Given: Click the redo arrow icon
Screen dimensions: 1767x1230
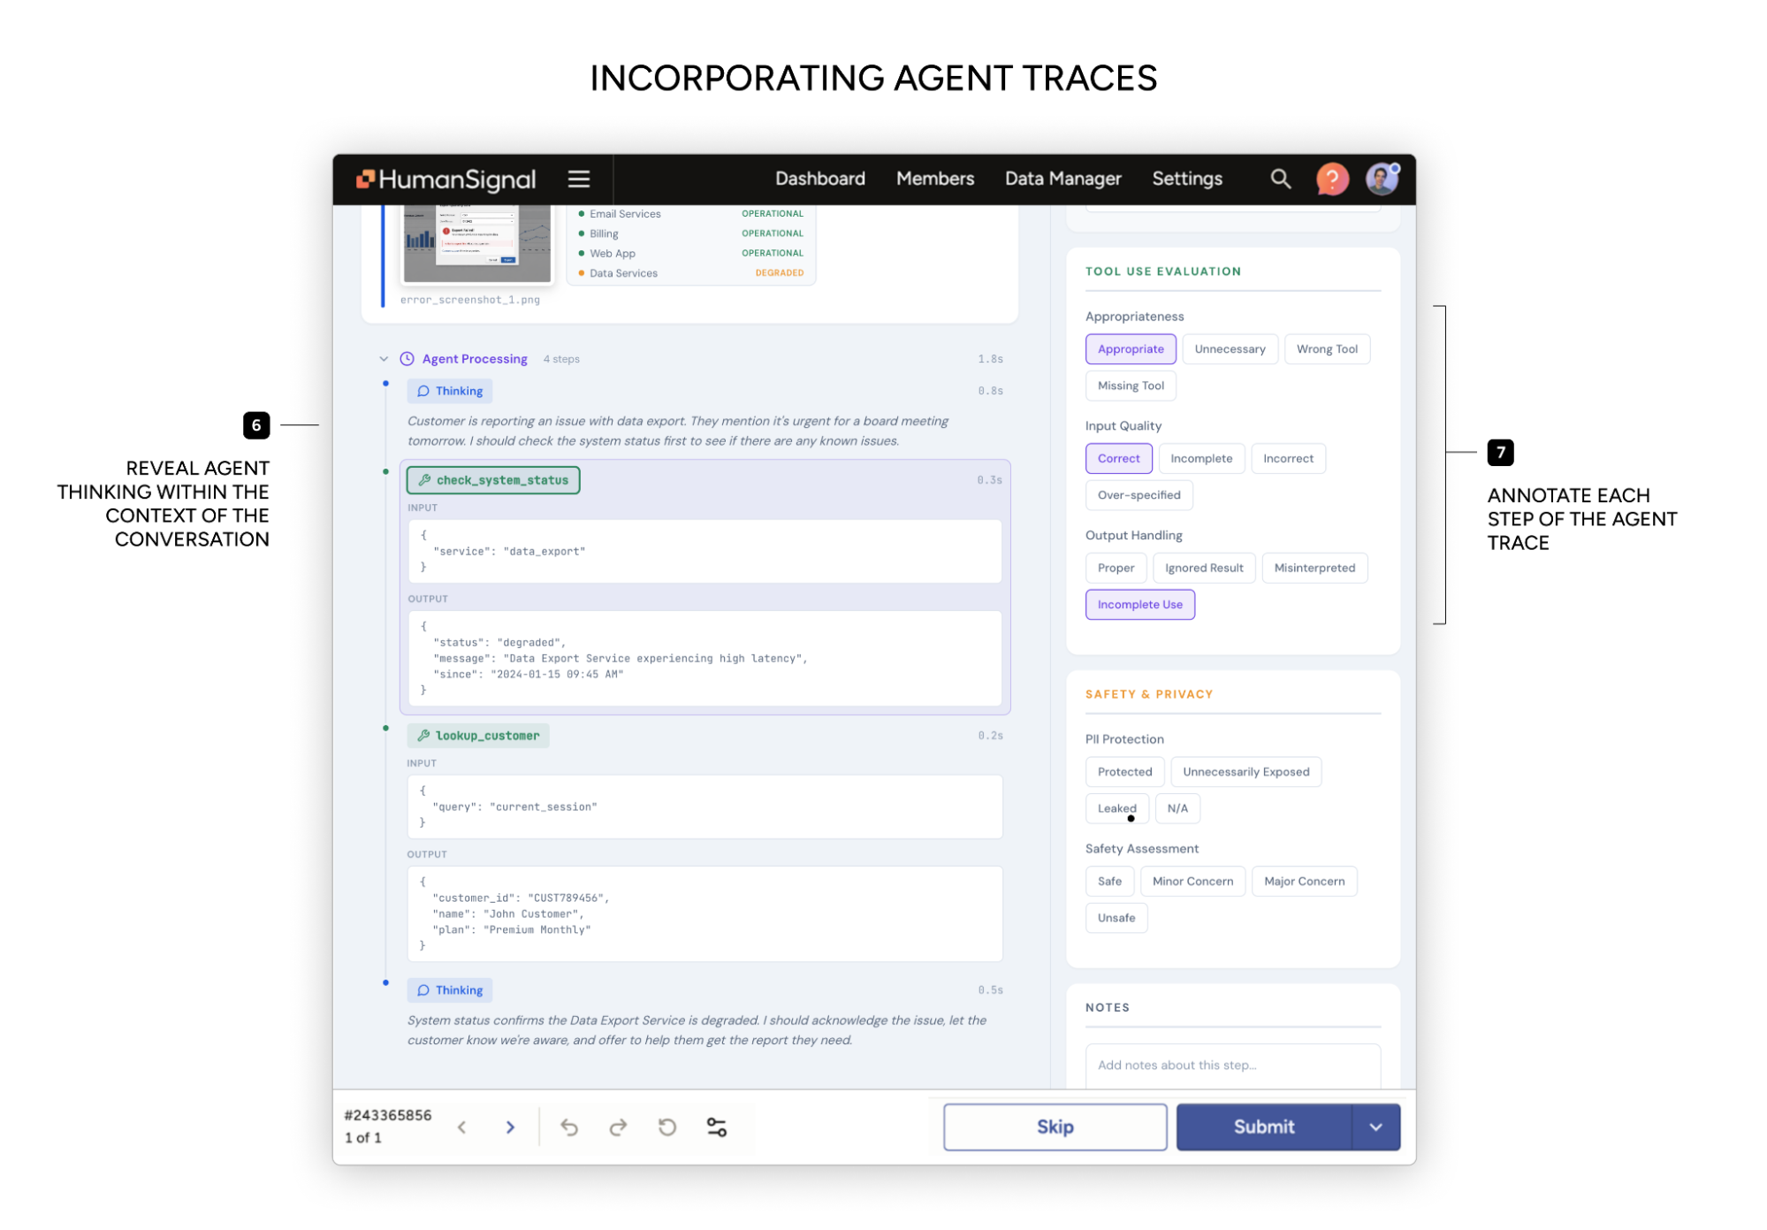Looking at the screenshot, I should click(x=618, y=1127).
